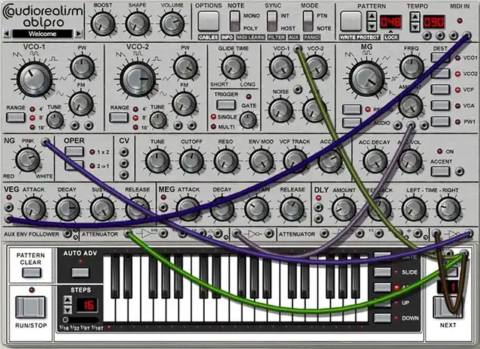This screenshot has height=349, width=480.
Task: Click the VCO-1 PW knob
Action: 82,67
